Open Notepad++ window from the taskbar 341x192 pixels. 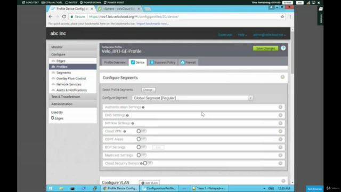209,188
